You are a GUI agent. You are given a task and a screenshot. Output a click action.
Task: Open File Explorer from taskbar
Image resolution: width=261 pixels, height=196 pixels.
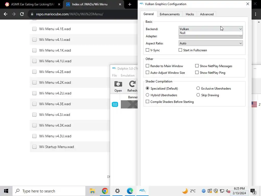pos(92,191)
